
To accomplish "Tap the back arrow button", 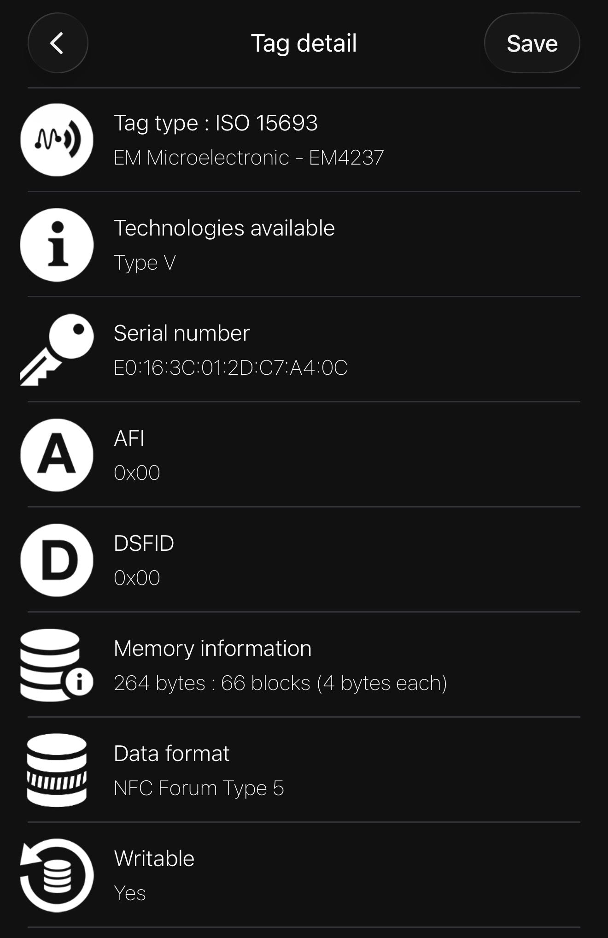I will [x=58, y=43].
